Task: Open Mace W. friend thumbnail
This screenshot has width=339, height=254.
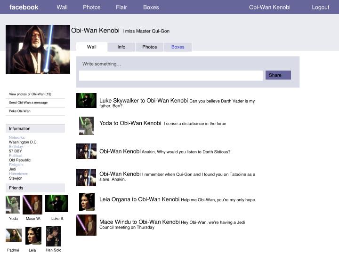Action: [x=32, y=205]
